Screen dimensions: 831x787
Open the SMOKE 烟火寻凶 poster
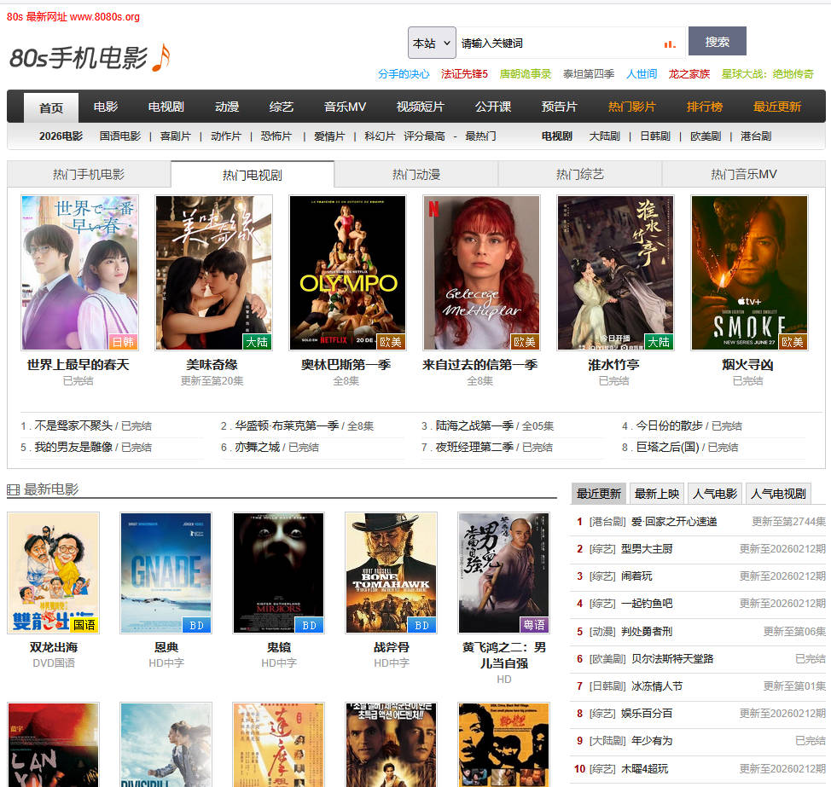pyautogui.click(x=749, y=273)
